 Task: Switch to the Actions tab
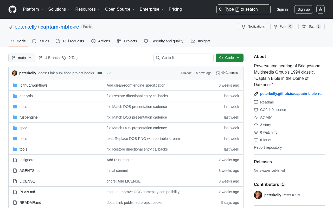pos(101,41)
